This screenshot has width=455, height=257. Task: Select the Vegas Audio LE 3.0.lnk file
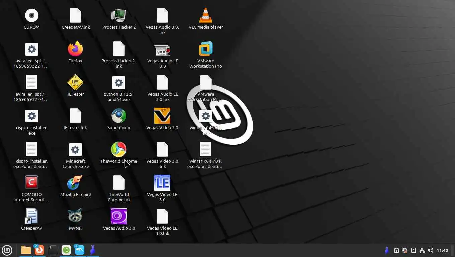point(162,82)
